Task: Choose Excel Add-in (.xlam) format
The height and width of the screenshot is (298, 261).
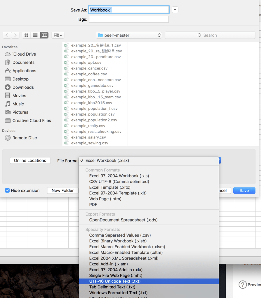Action: (x=149, y=264)
